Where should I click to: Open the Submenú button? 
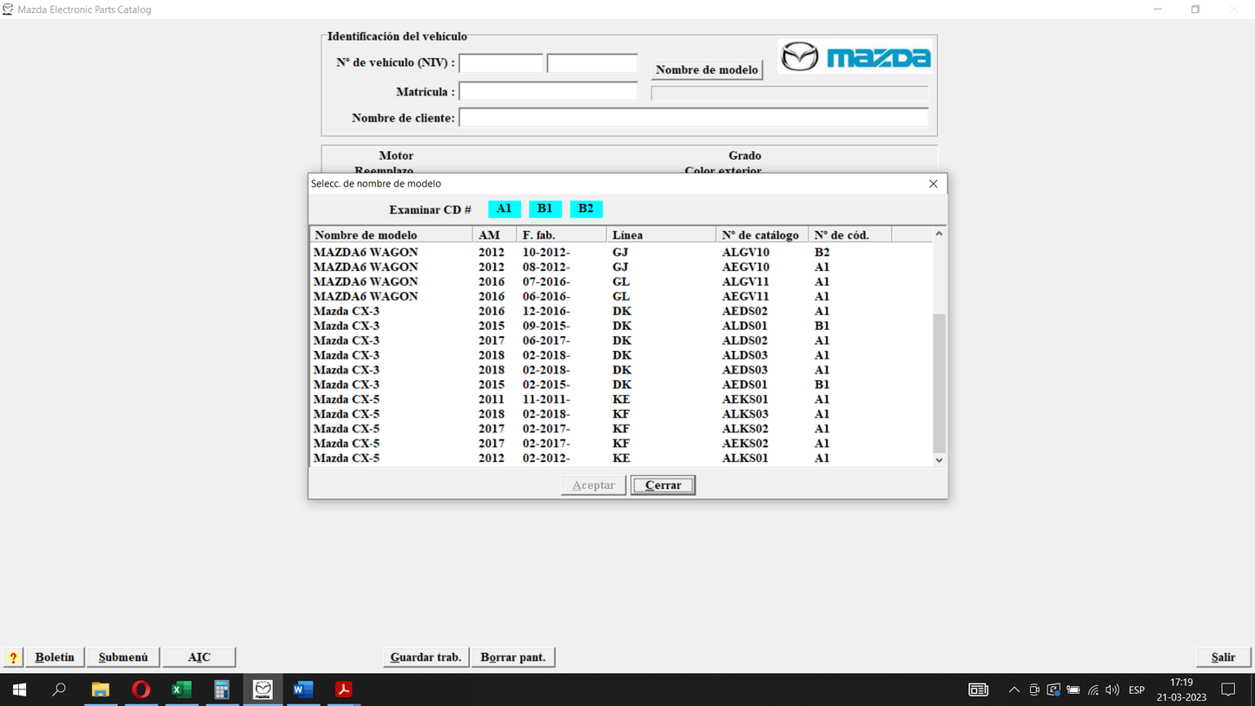[123, 657]
